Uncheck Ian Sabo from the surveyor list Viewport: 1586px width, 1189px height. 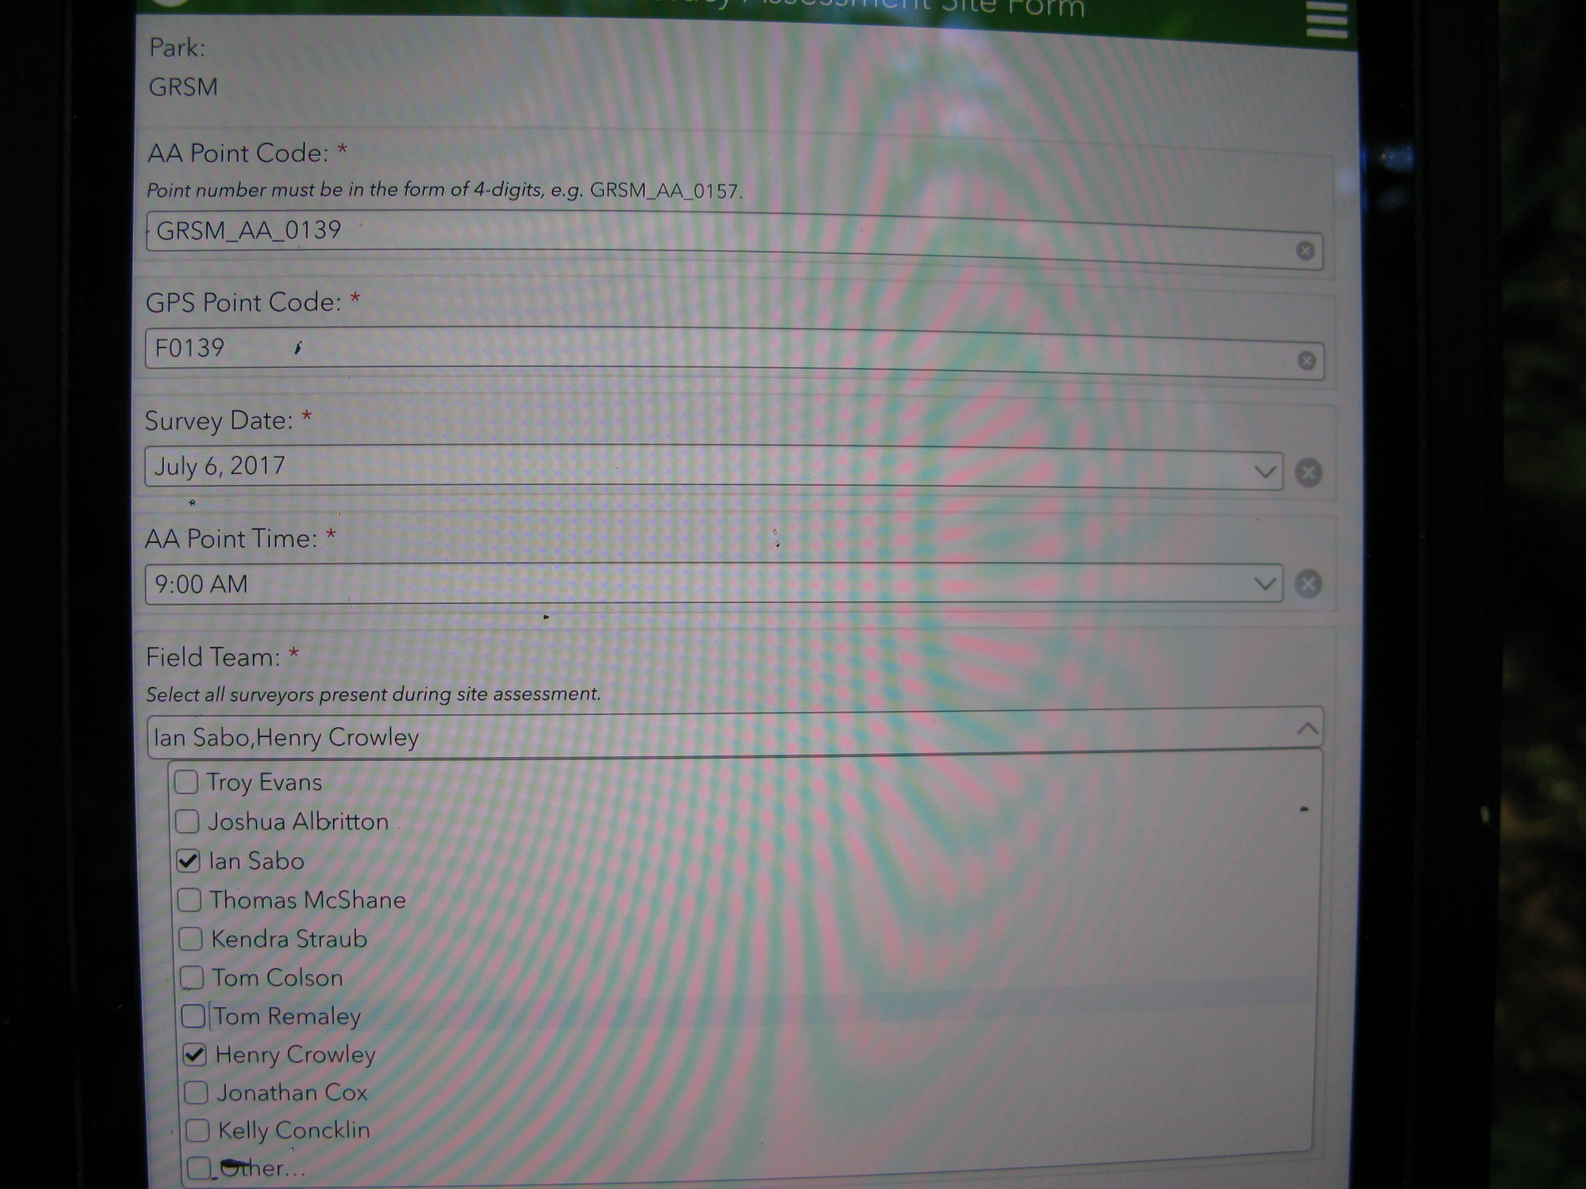pyautogui.click(x=189, y=861)
